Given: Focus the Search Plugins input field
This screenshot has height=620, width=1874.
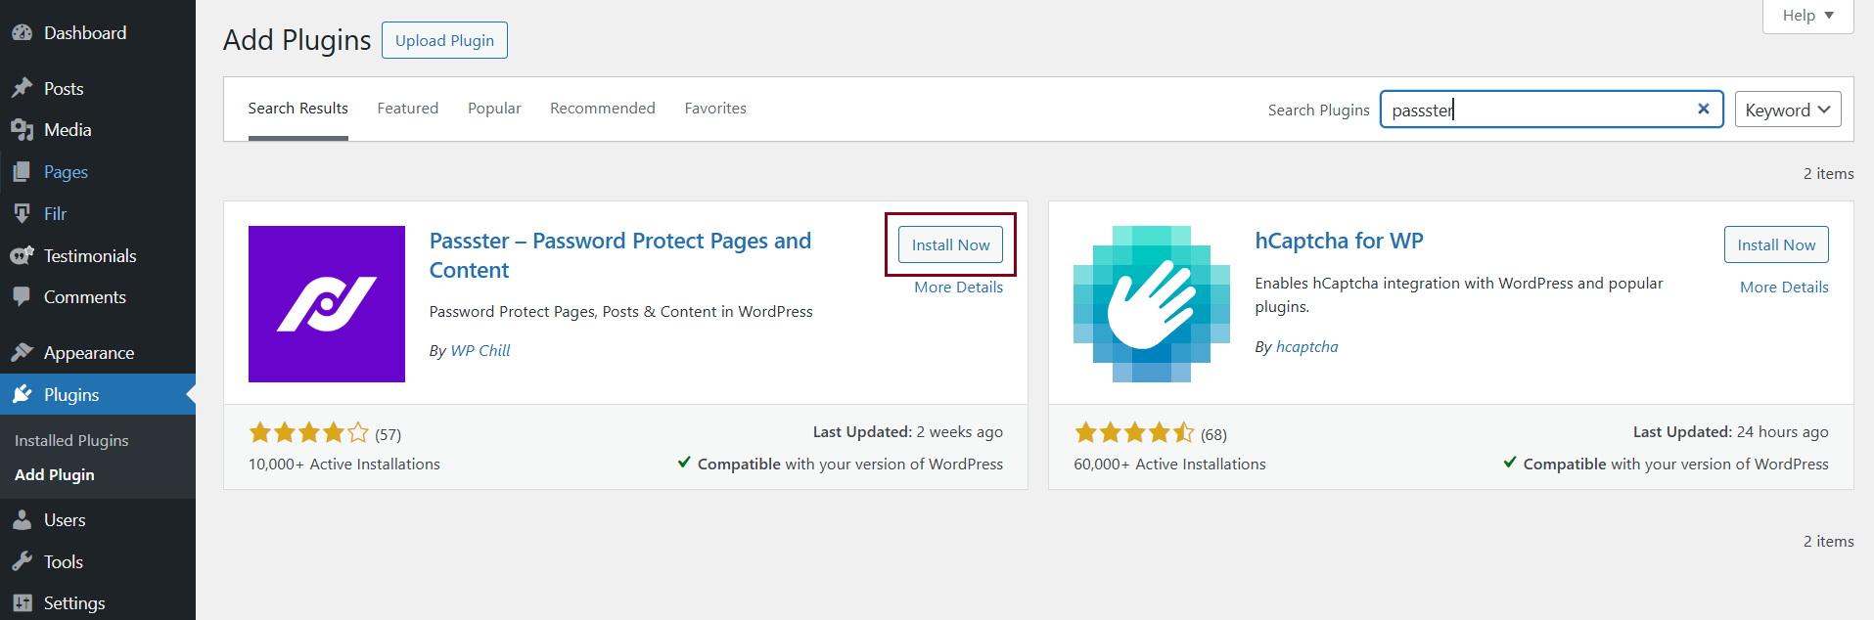Looking at the screenshot, I should (1536, 110).
